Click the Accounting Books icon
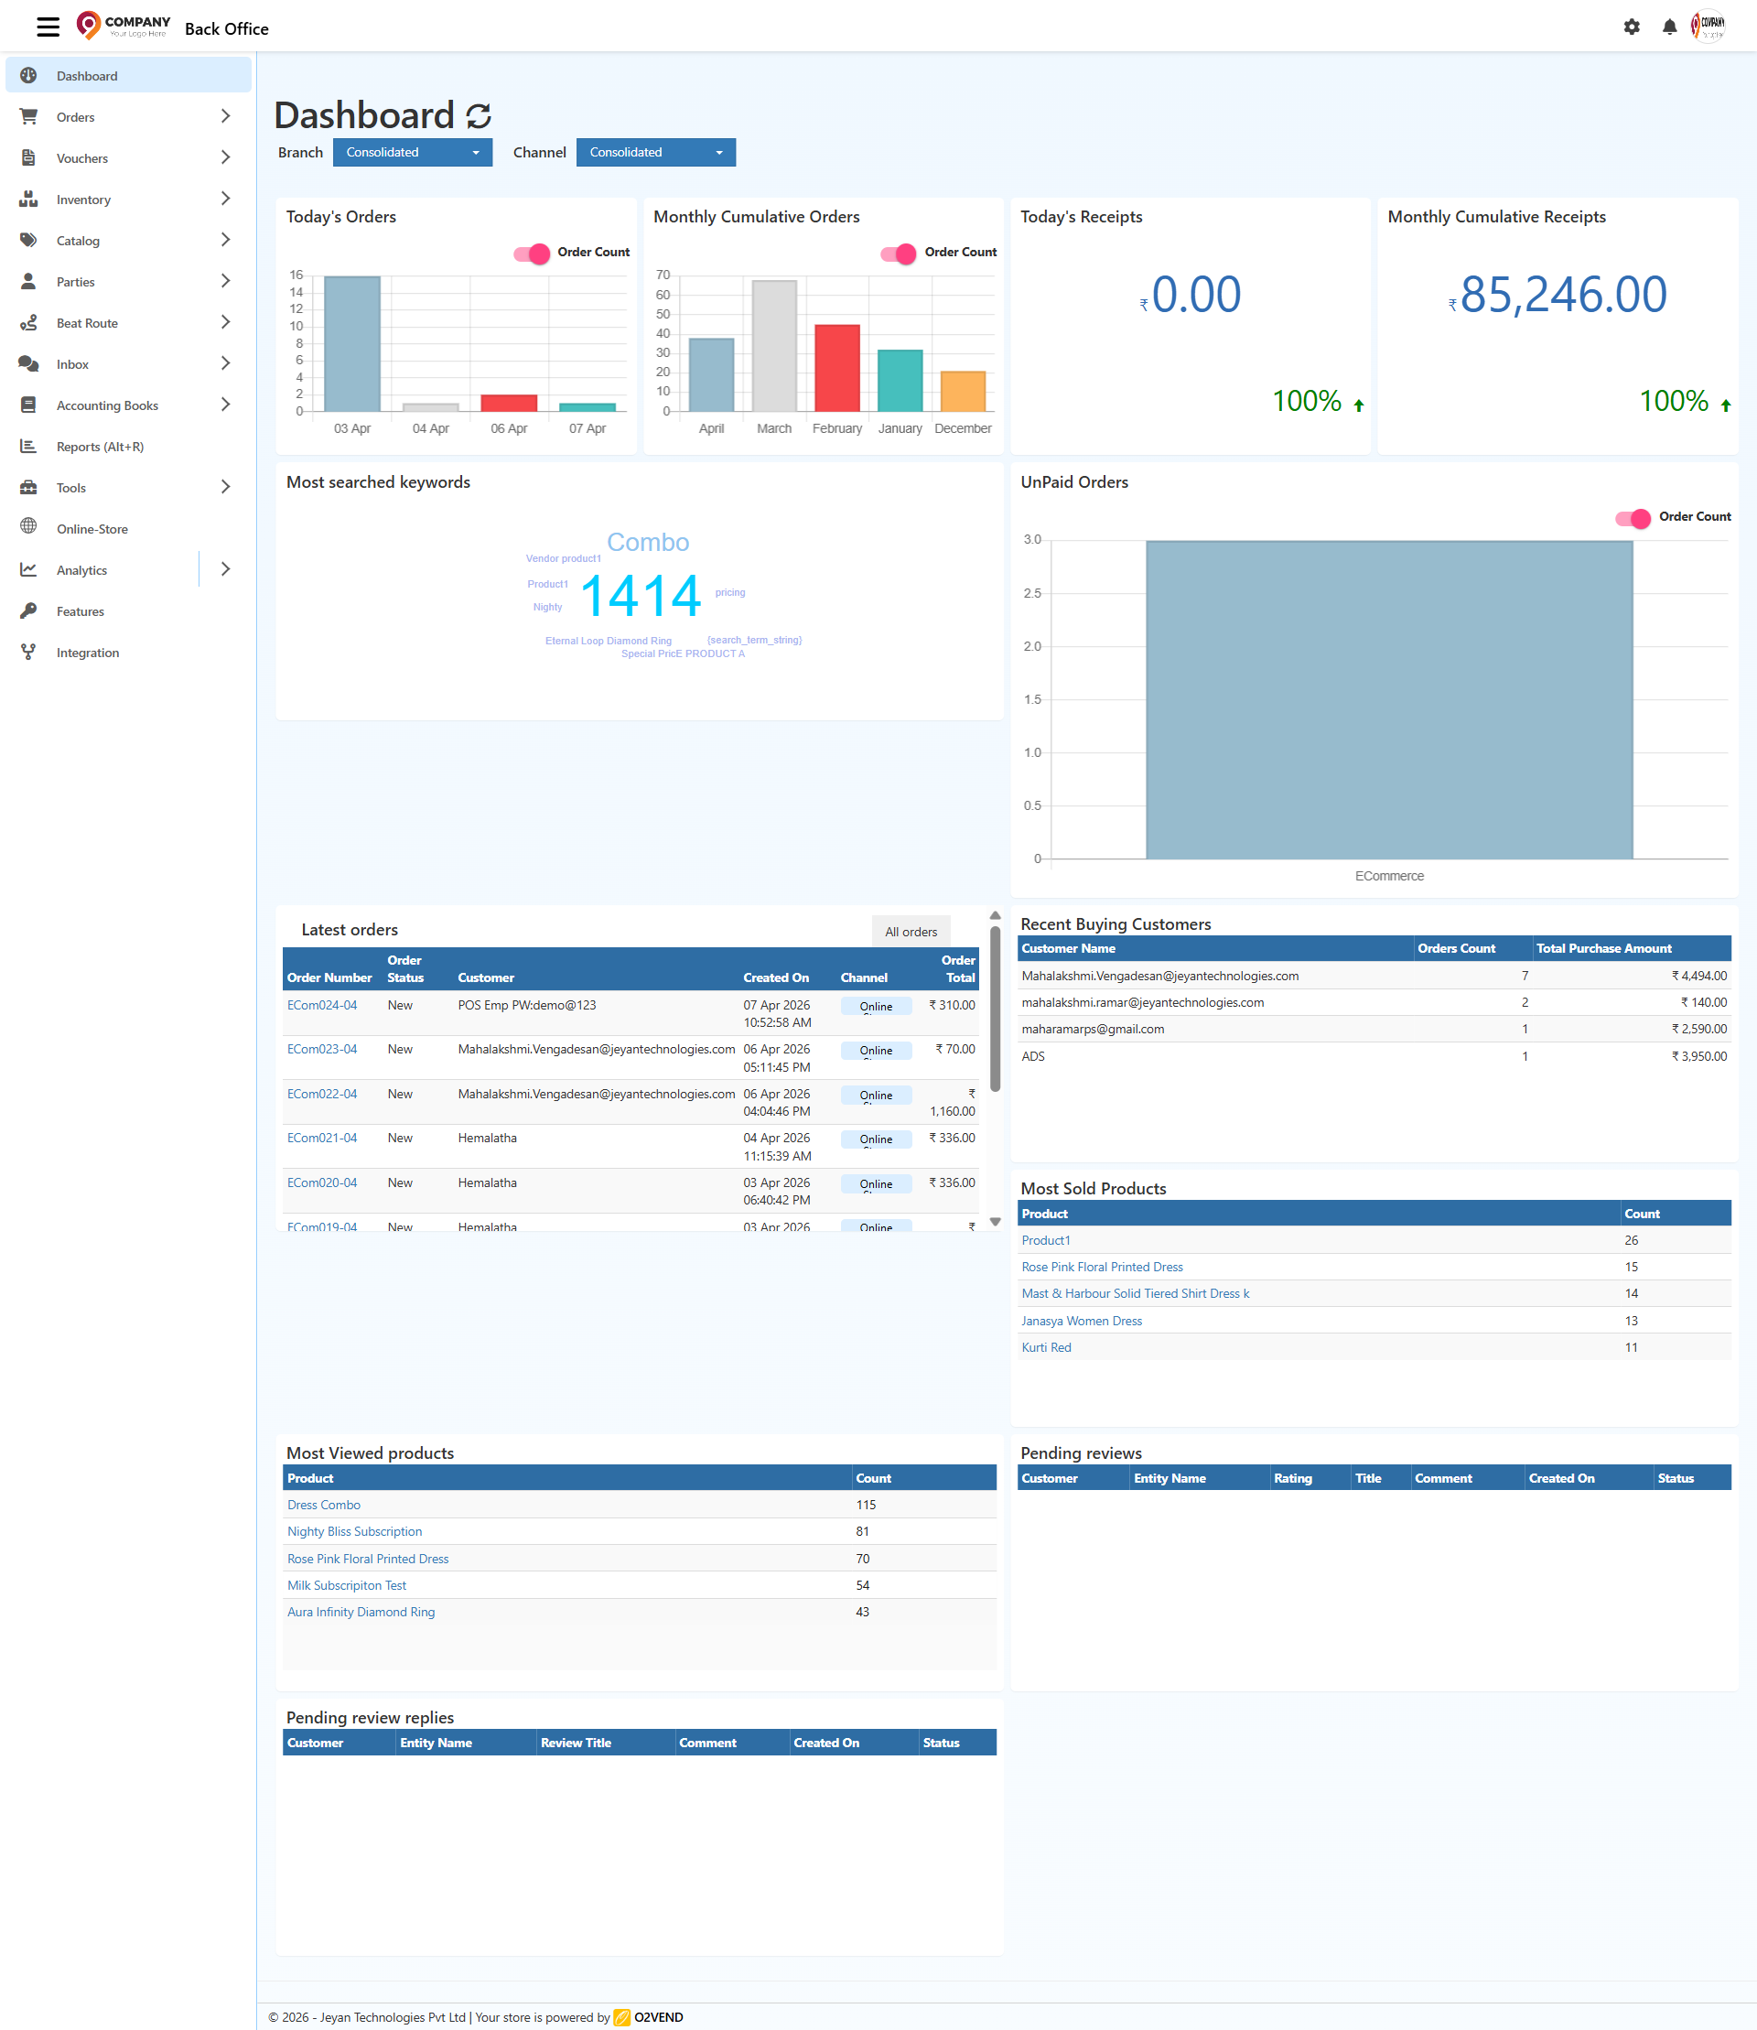This screenshot has height=2030, width=1757. [x=28, y=405]
